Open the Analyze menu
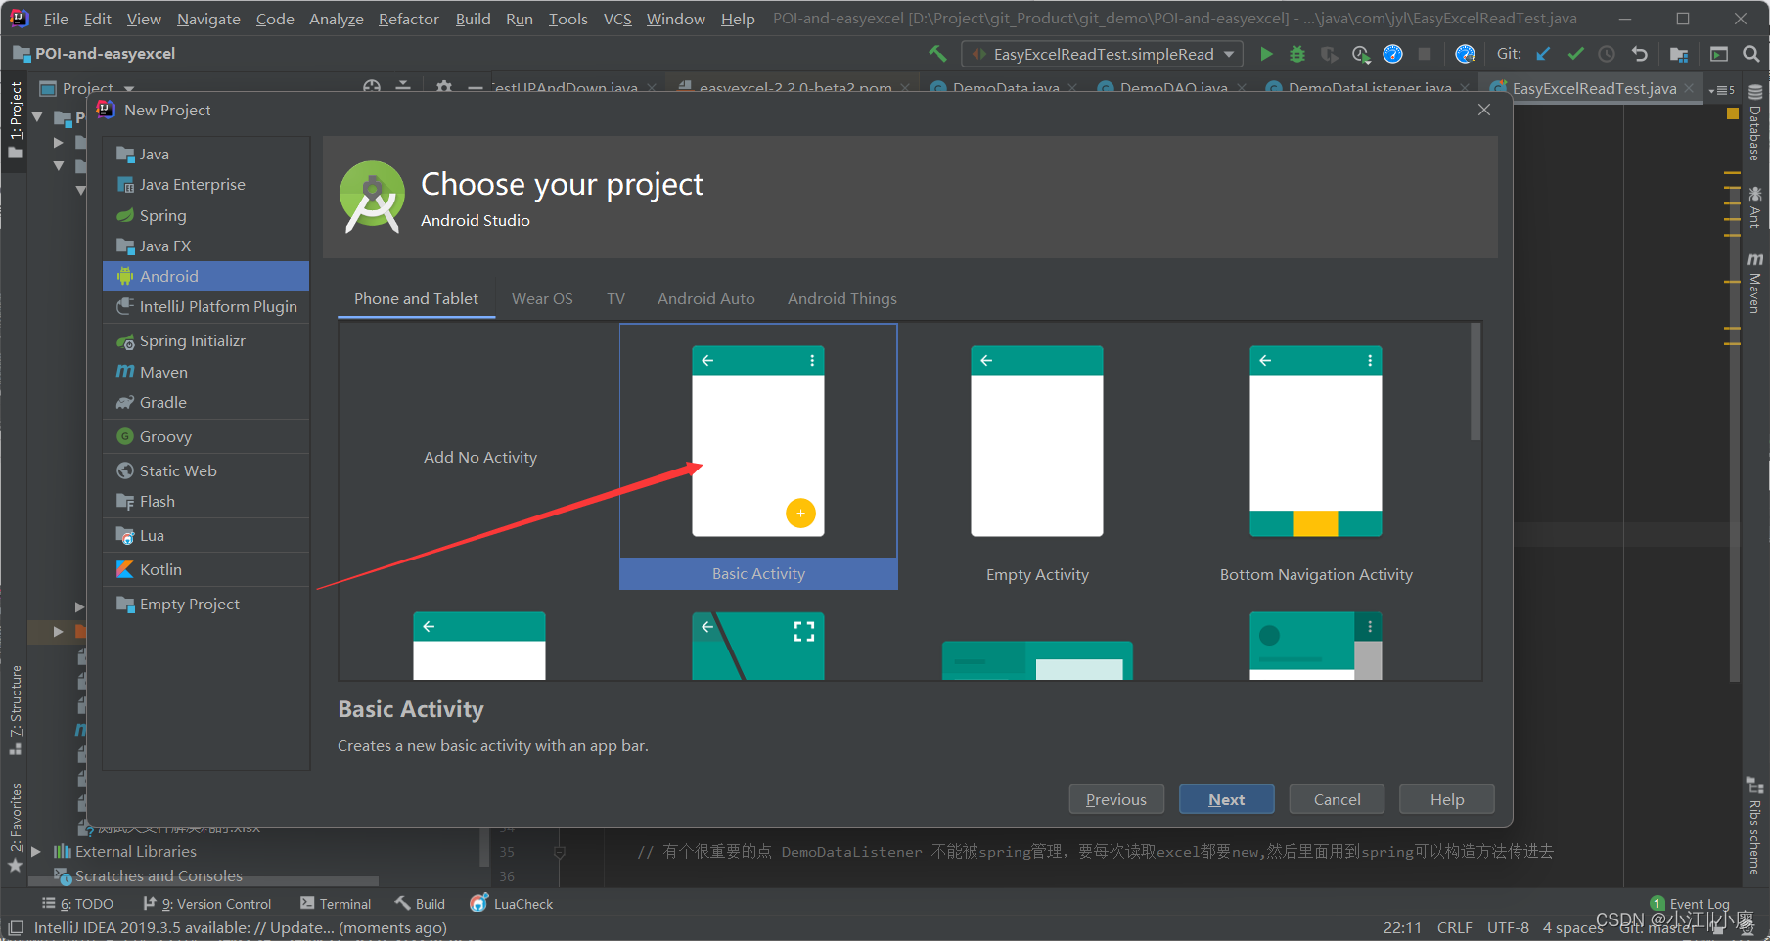The image size is (1770, 941). (x=337, y=19)
